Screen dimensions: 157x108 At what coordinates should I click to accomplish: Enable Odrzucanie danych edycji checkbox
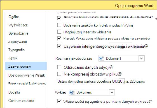click(x=59, y=67)
